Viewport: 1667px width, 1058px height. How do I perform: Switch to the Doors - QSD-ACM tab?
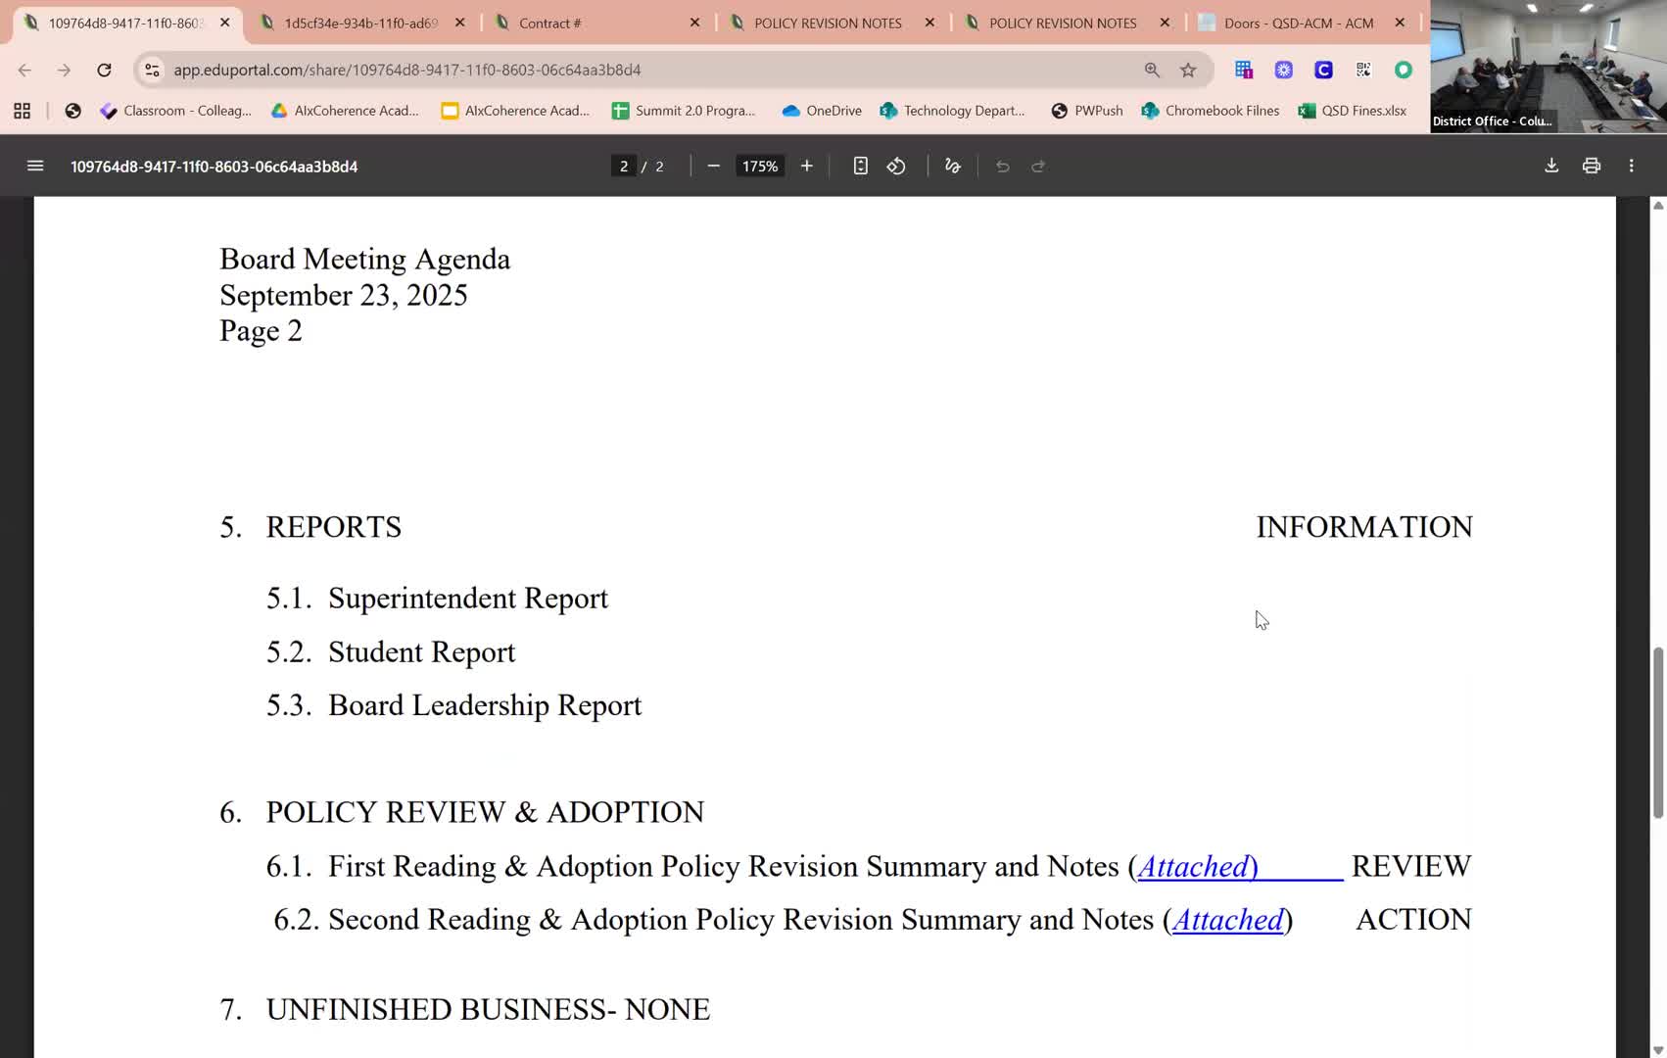[1298, 23]
